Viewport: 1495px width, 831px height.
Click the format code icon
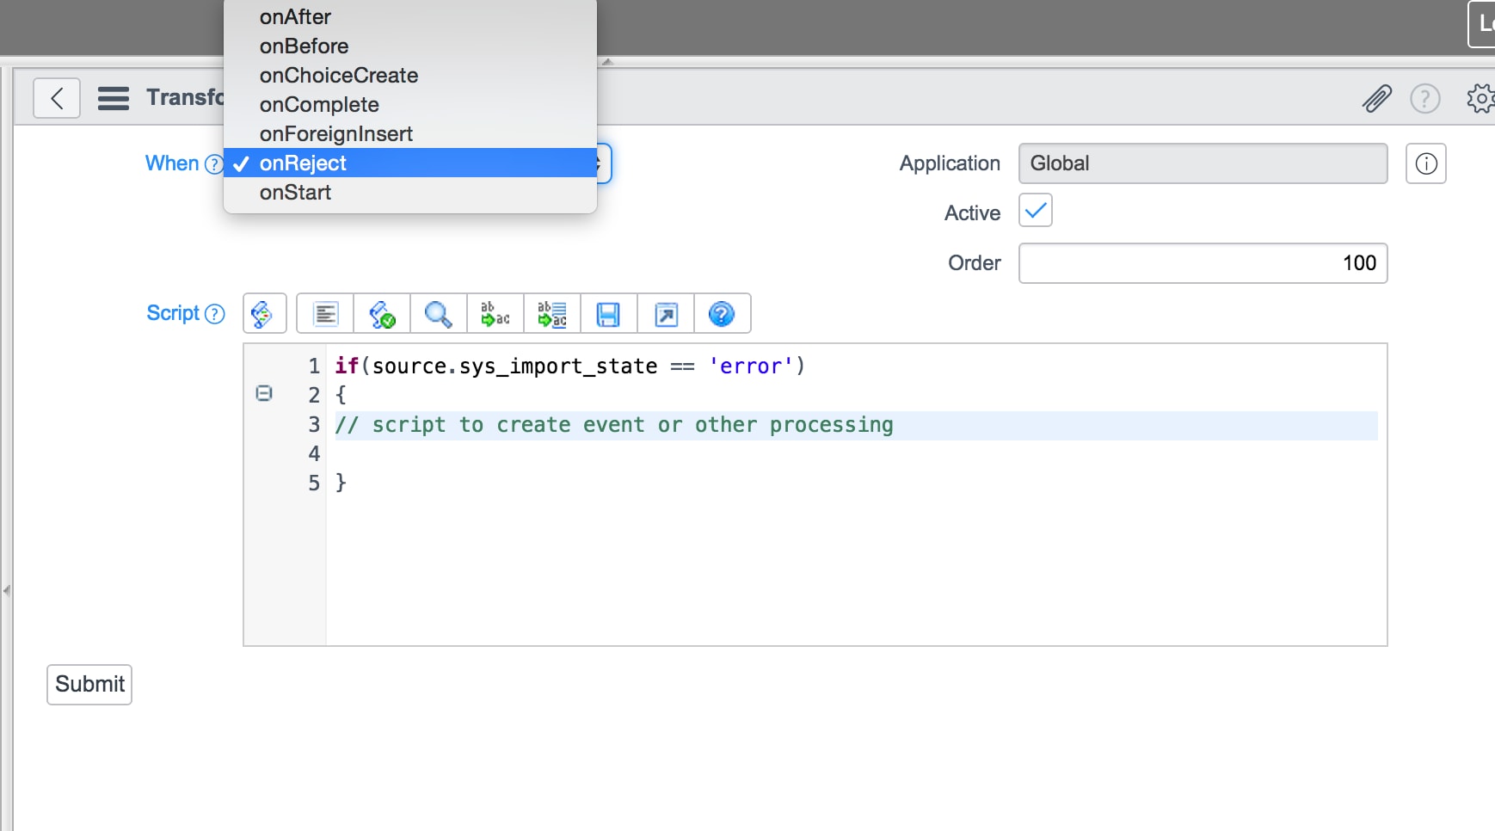[325, 314]
